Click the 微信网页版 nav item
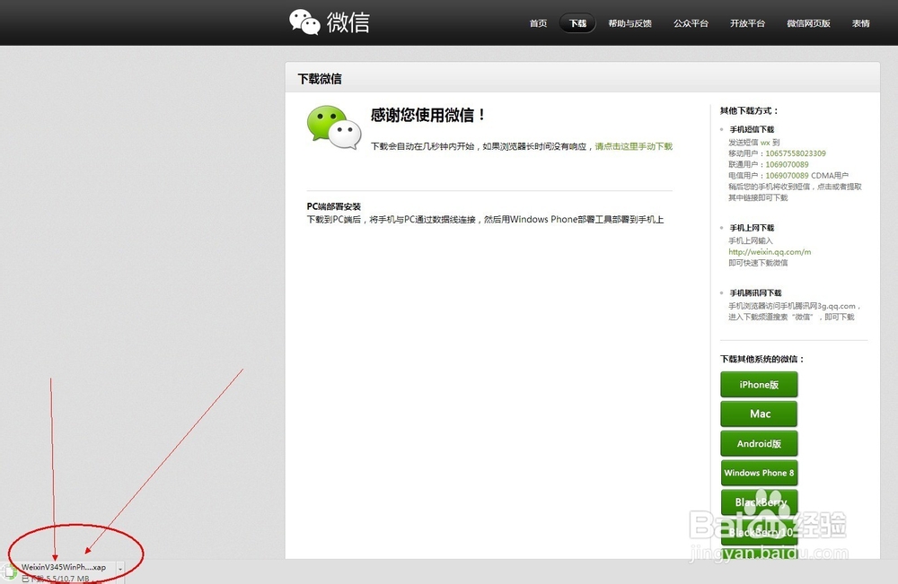 [807, 23]
